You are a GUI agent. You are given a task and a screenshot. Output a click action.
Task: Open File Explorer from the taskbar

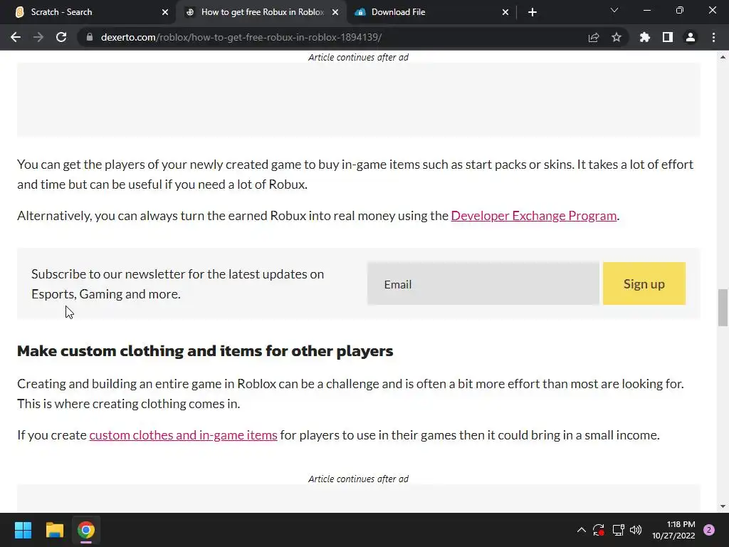click(54, 530)
